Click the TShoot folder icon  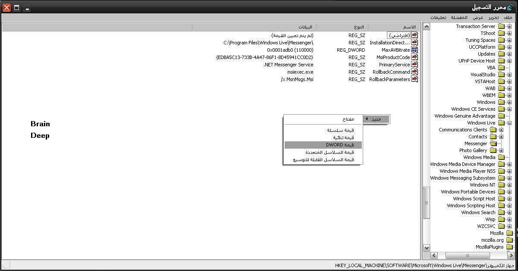[x=501, y=33]
